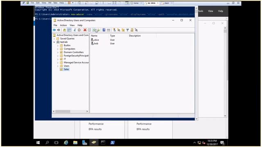This screenshot has height=147, width=262.
Task: Click tree pane horizontal scrollbar right arrow
Action: coord(87,111)
